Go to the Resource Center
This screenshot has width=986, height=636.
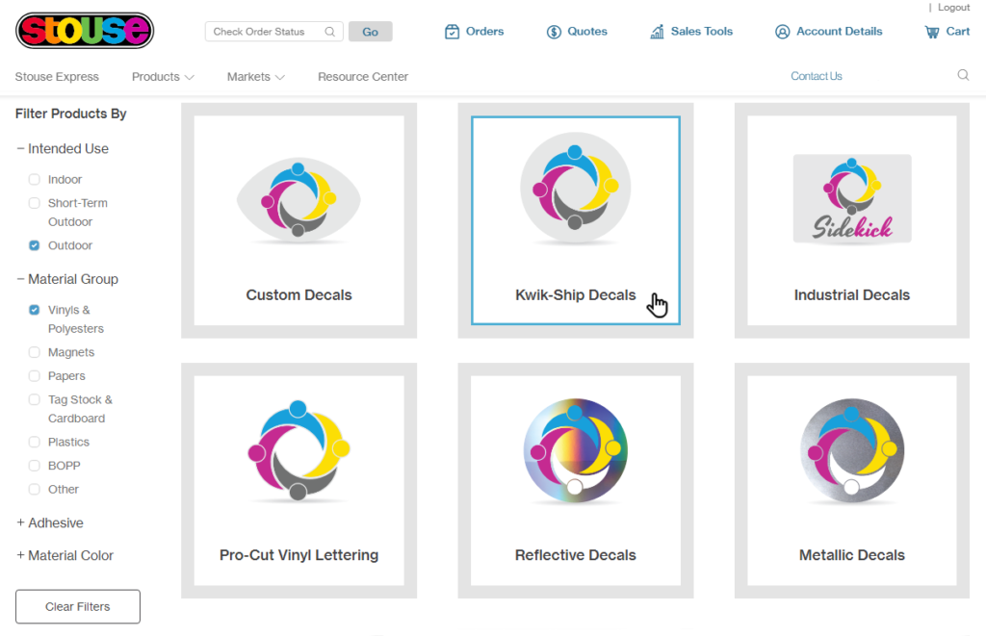pos(363,76)
